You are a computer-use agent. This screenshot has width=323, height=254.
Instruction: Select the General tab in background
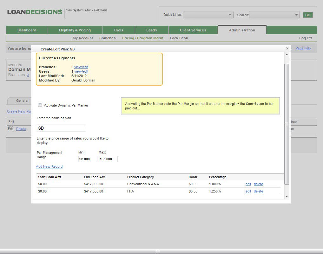[22, 101]
